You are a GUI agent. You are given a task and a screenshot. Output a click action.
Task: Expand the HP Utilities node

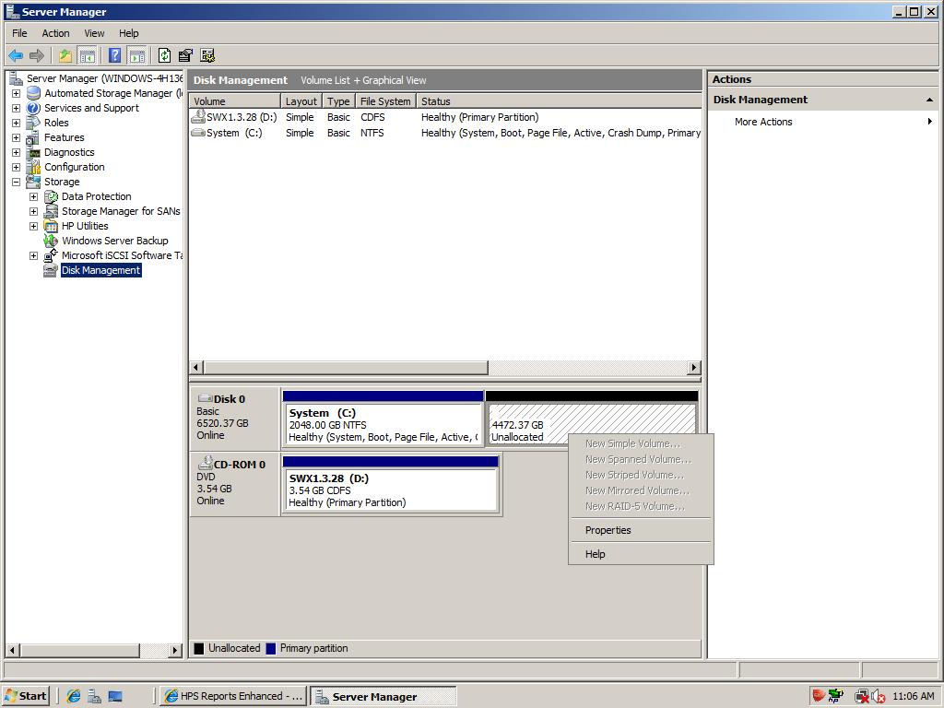tap(34, 226)
